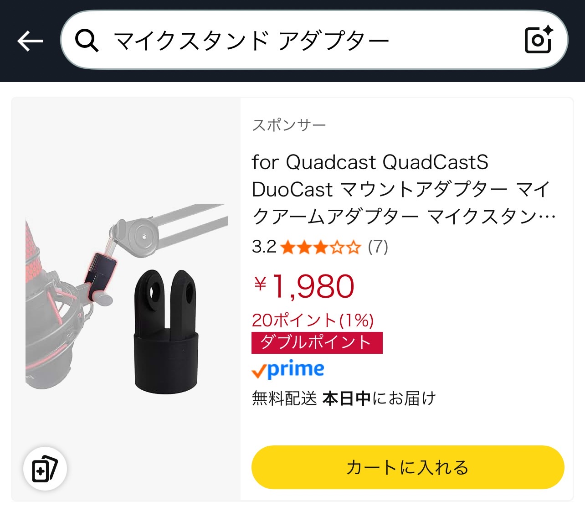Tap the ダブルポイント red badge
This screenshot has height=512, width=585.
point(317,342)
